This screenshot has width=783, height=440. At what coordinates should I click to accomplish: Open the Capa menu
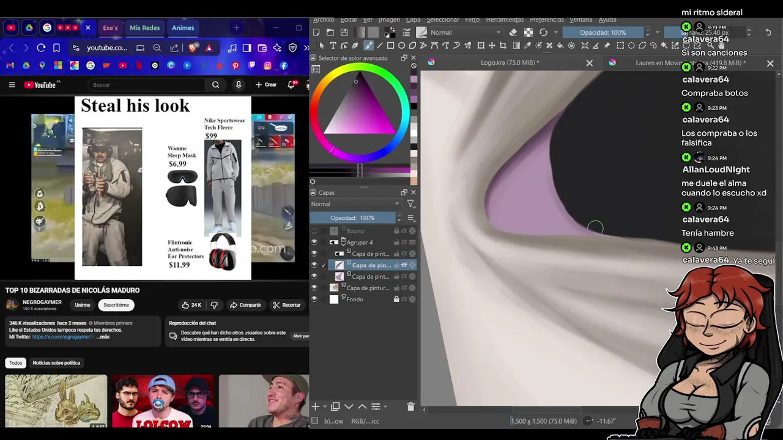414,20
